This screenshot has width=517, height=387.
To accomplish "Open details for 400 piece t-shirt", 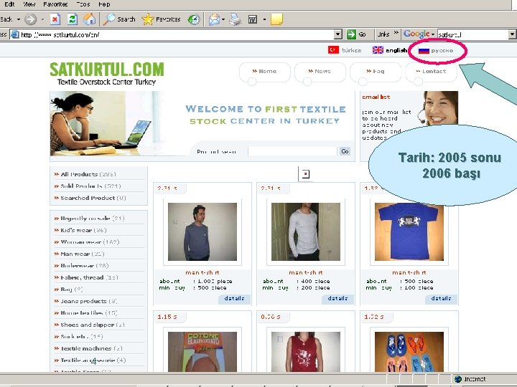I will tap(338, 299).
